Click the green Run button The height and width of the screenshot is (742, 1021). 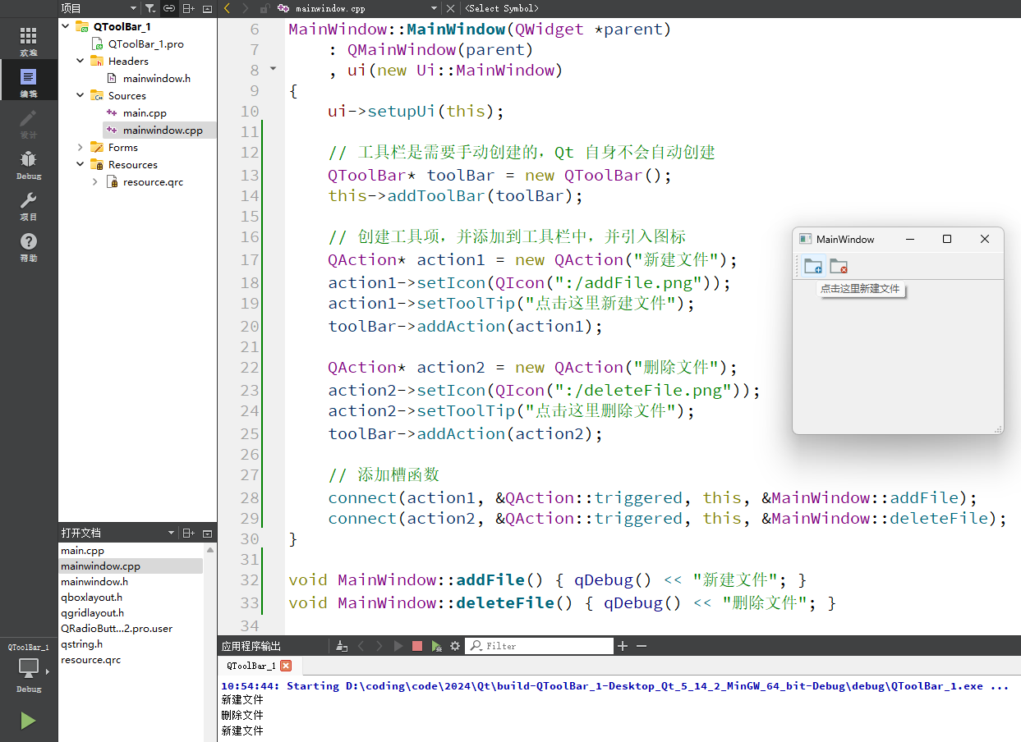(28, 721)
